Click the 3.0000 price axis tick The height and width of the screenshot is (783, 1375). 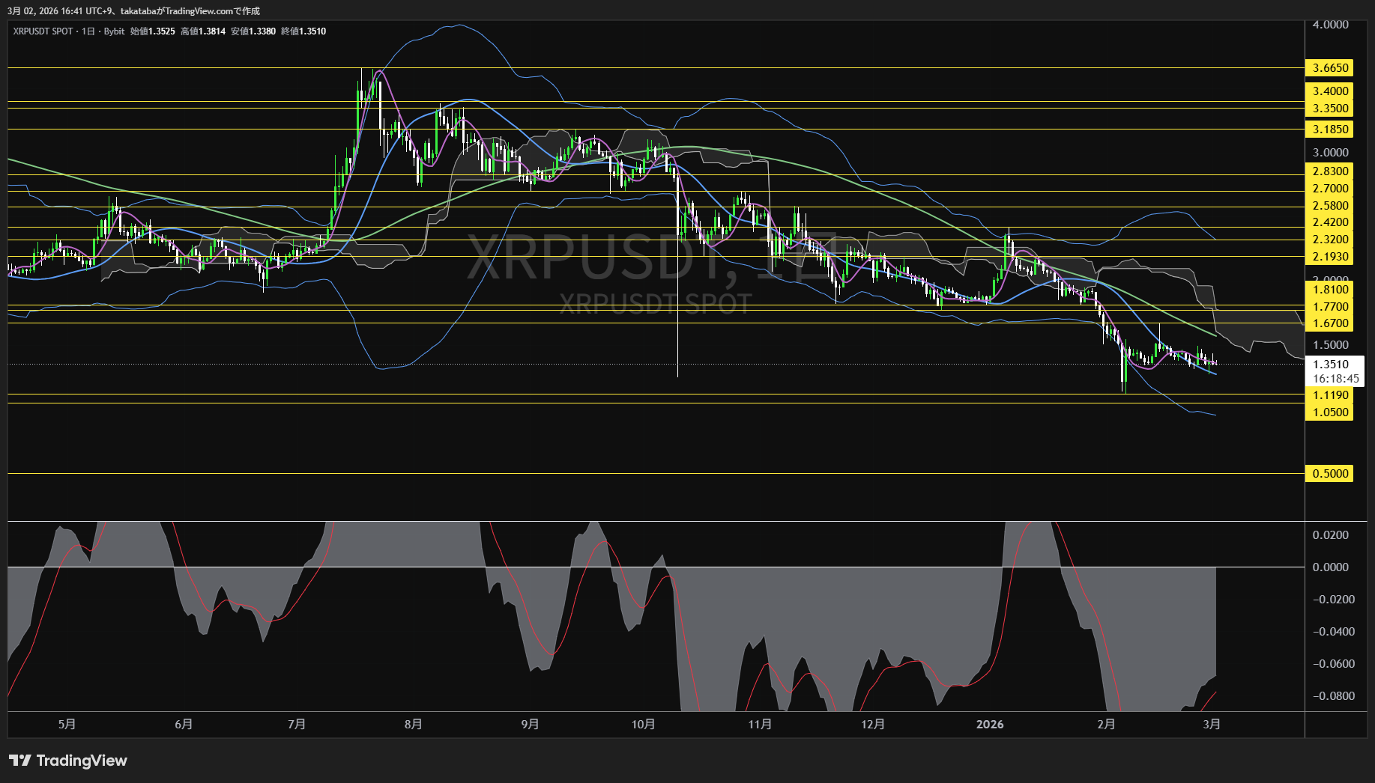tap(1330, 153)
